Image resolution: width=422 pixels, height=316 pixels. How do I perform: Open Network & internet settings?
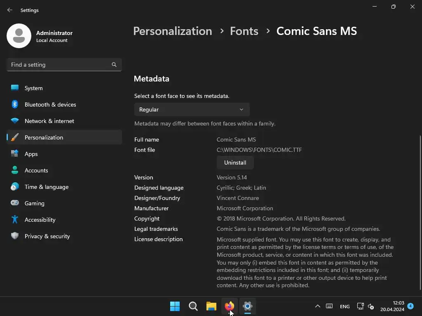(x=64, y=121)
